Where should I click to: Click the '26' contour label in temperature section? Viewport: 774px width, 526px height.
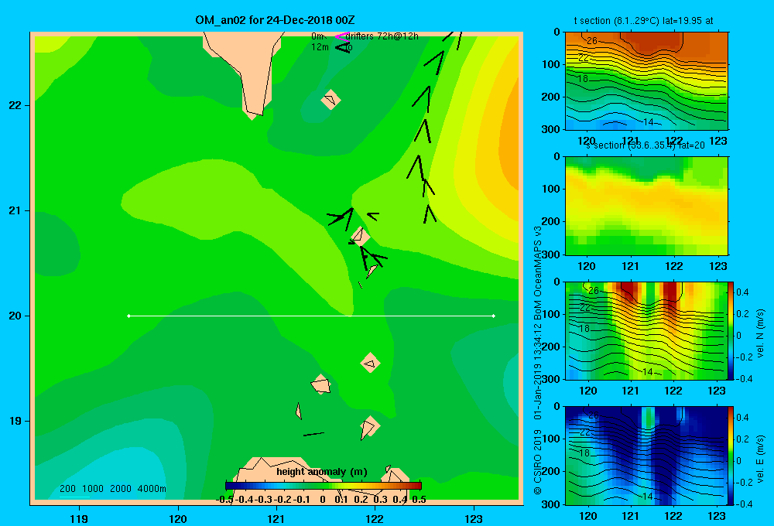pos(592,41)
